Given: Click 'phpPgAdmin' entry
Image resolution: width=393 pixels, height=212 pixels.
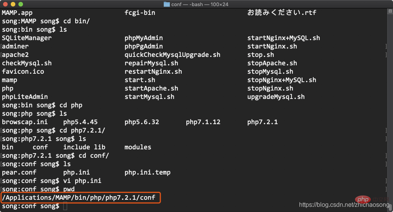Looking at the screenshot, I should 144,46.
